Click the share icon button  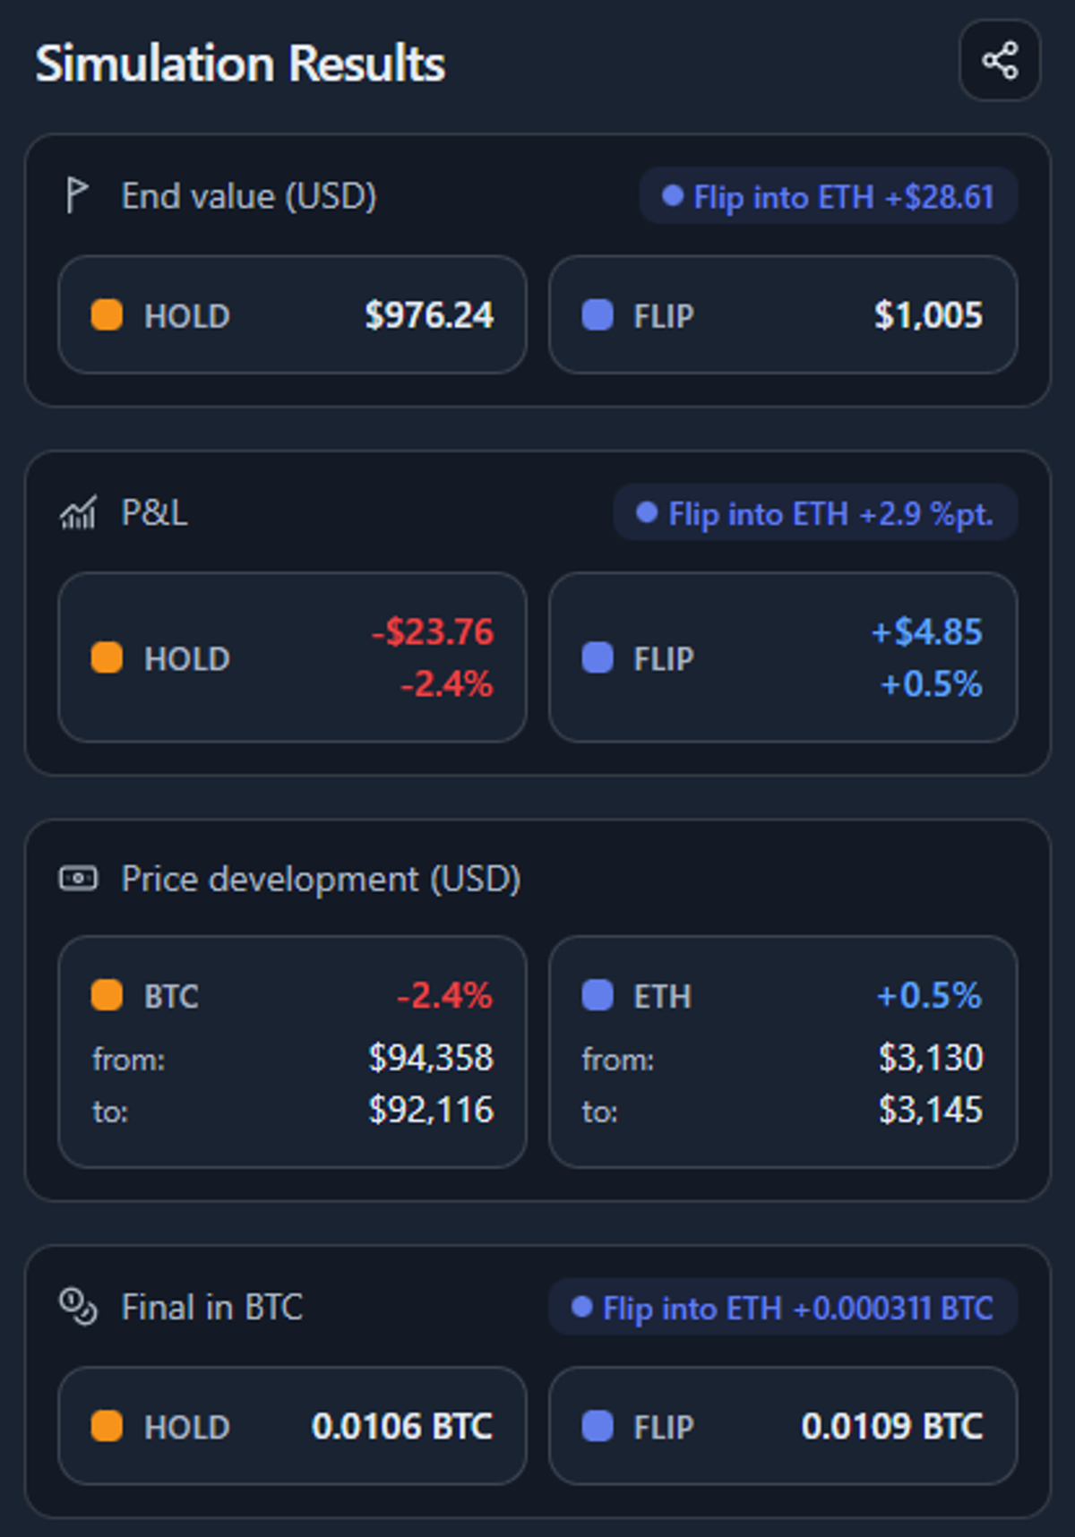pos(1000,61)
